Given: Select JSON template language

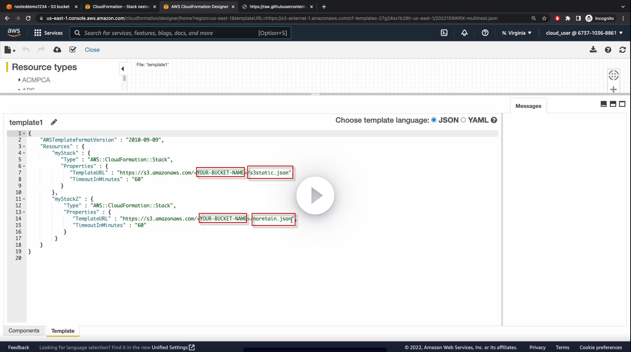Looking at the screenshot, I should pos(434,120).
